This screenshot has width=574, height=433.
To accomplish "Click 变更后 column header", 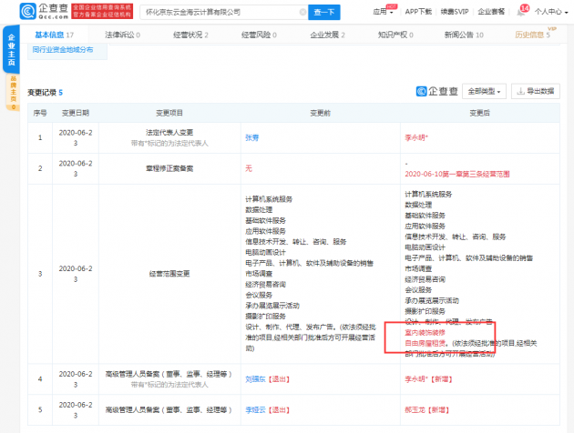I will point(480,113).
